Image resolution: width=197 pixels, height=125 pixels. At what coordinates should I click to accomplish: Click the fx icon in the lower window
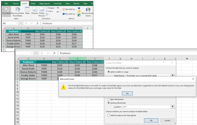[54, 53]
